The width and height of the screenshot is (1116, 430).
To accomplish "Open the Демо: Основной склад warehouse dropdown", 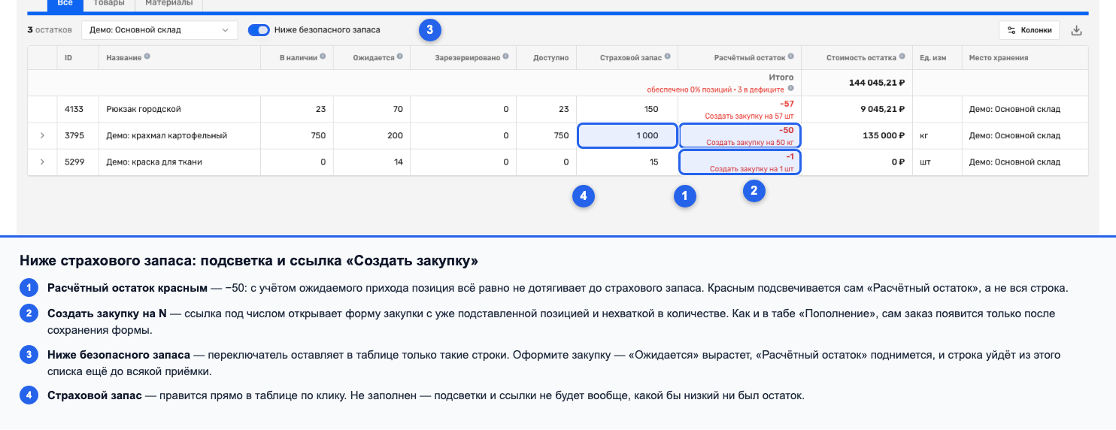I will click(x=159, y=30).
